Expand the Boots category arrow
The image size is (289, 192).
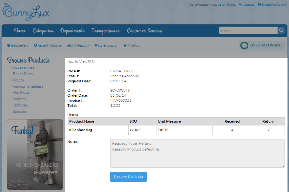[x=12, y=80]
